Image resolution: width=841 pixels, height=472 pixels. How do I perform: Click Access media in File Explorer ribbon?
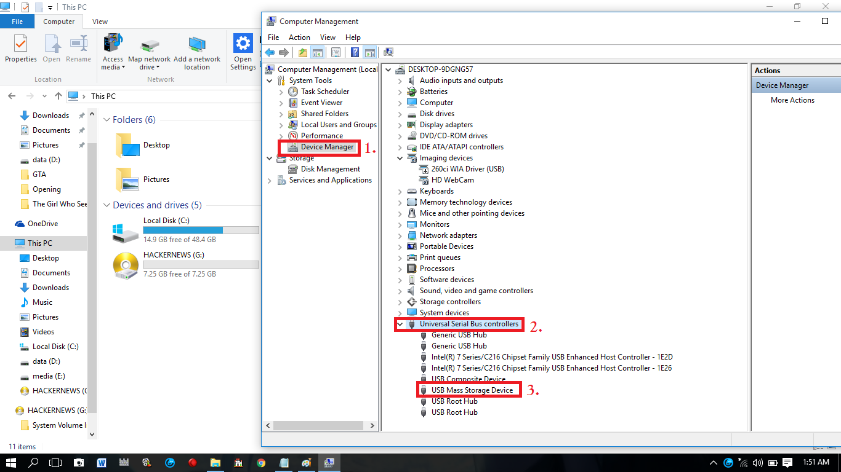pyautogui.click(x=113, y=52)
